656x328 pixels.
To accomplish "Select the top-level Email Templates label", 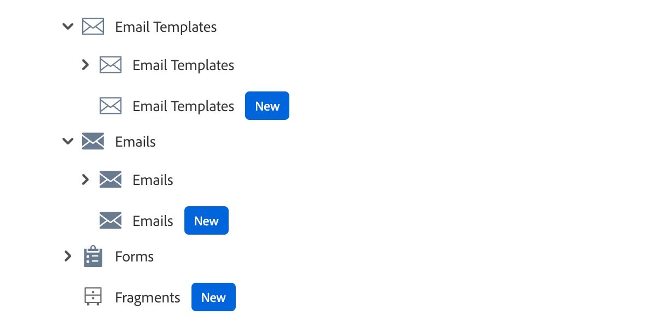I will tap(166, 27).
